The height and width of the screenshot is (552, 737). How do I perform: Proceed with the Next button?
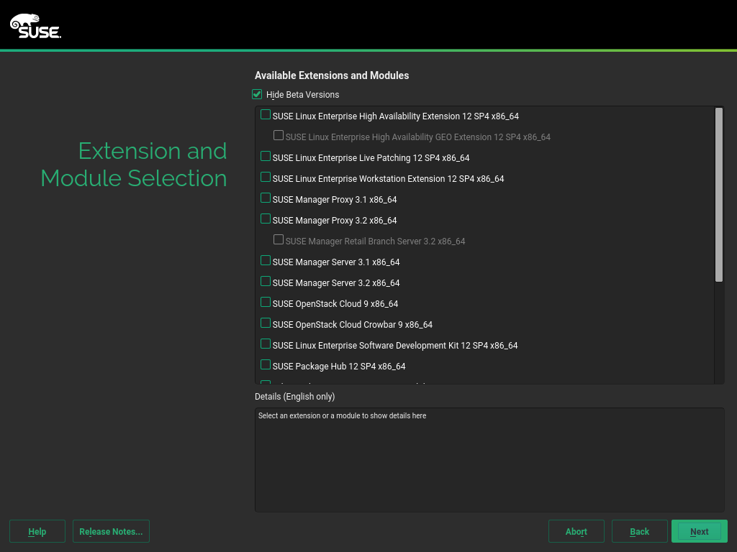(699, 531)
